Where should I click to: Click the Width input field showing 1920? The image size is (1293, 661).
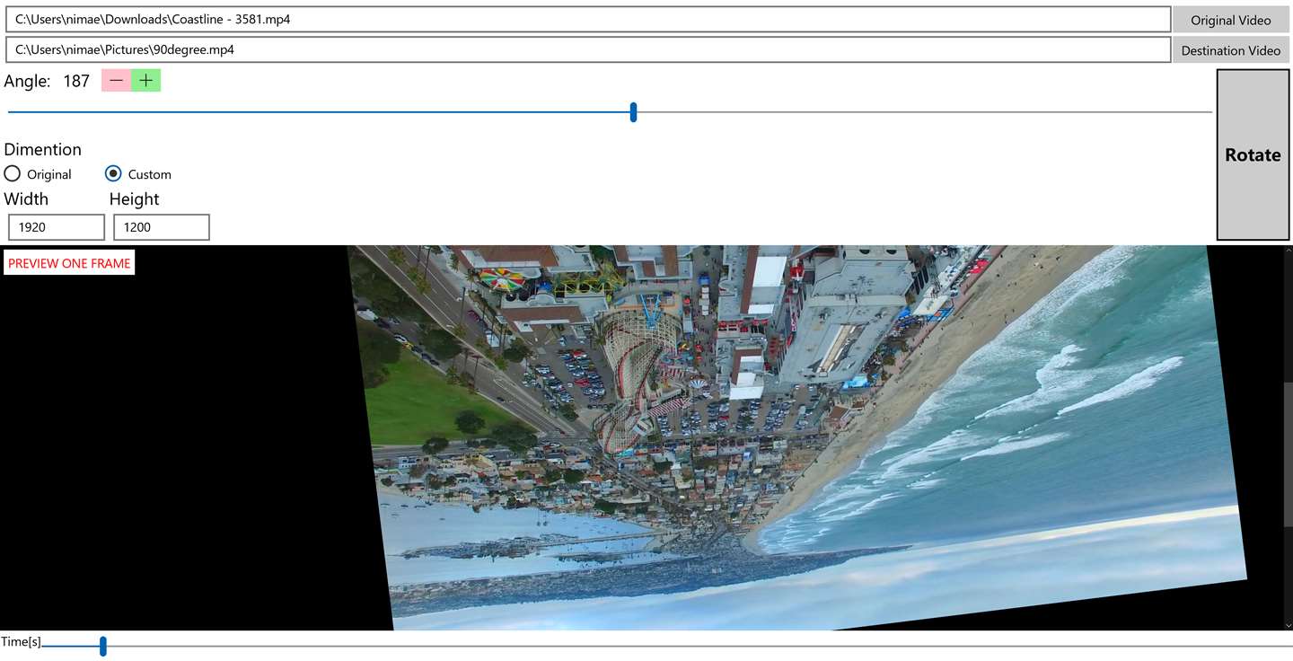tap(57, 227)
